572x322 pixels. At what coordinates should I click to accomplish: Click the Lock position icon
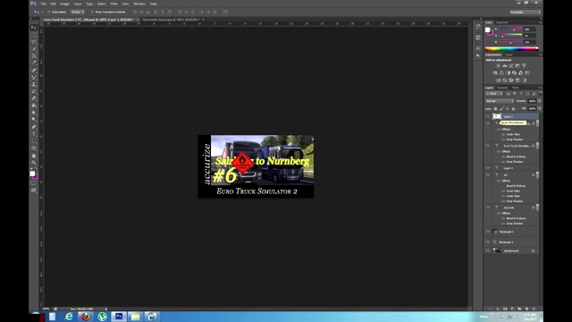tap(508, 109)
